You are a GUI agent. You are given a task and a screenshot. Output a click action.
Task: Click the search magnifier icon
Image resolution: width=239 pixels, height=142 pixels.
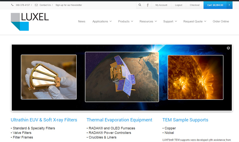140,5
